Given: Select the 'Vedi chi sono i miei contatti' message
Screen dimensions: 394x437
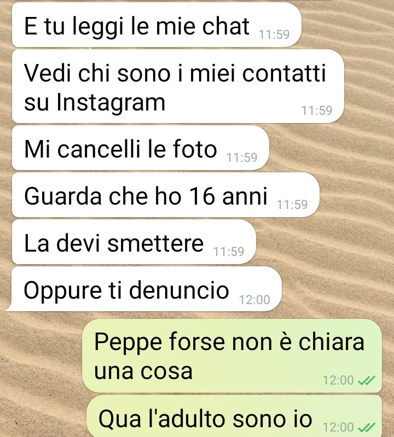Looking at the screenshot, I should tap(178, 86).
